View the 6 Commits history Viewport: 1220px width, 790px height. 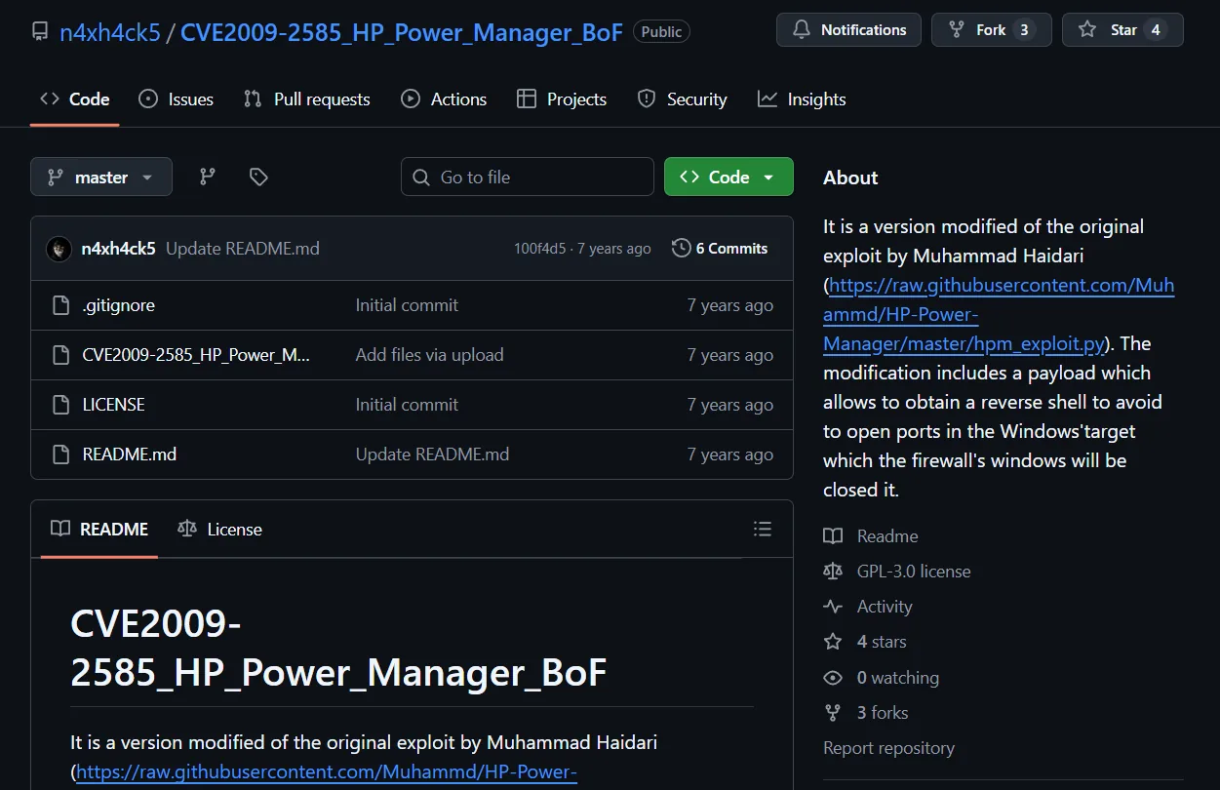[720, 249]
